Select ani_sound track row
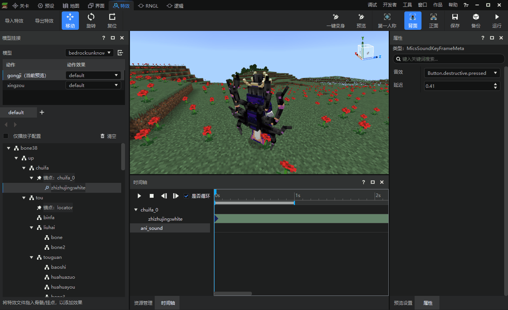508x310 pixels. tap(170, 228)
